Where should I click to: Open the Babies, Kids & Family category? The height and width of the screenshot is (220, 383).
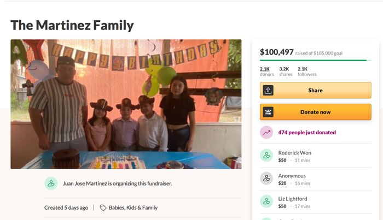133,207
